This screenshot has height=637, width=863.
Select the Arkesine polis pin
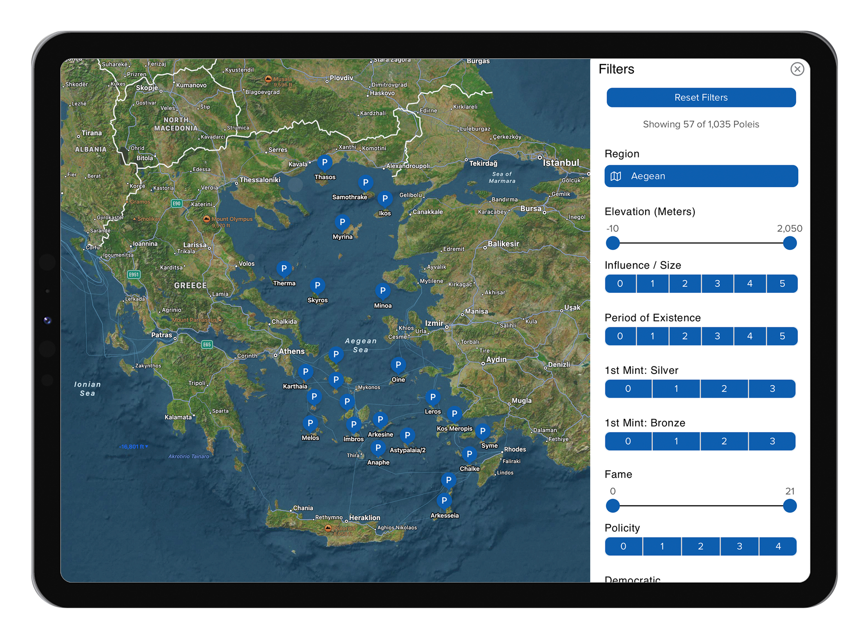click(x=380, y=420)
